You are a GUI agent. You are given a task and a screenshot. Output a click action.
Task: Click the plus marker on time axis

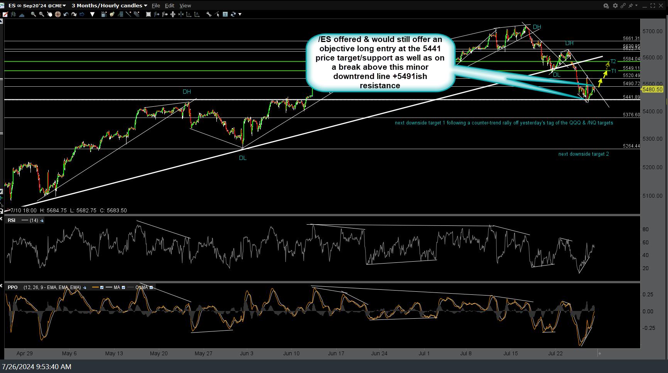[599, 353]
